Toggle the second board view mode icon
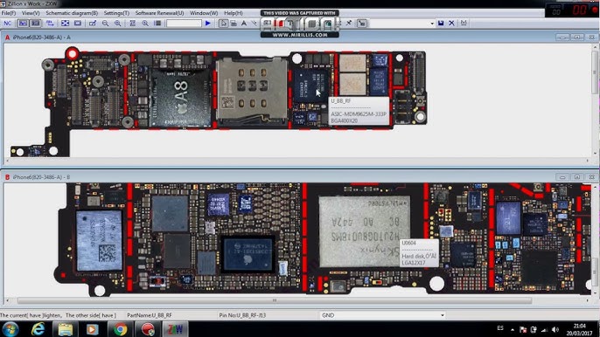Screen dimensions: 600x337 coord(35,24)
